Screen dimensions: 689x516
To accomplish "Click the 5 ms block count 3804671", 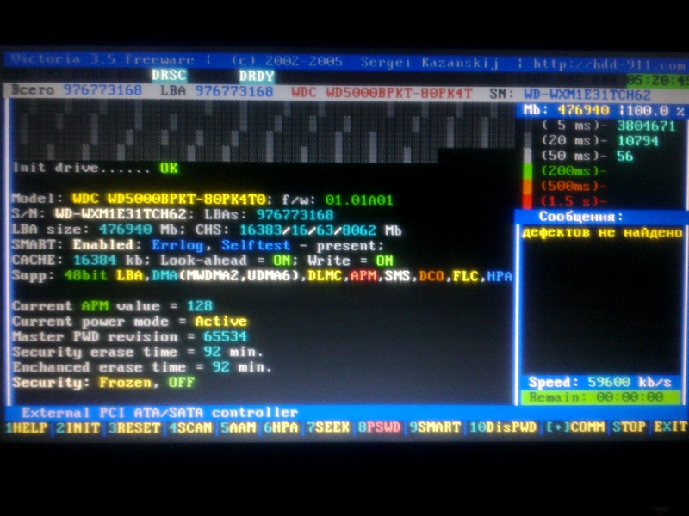I will 647,126.
